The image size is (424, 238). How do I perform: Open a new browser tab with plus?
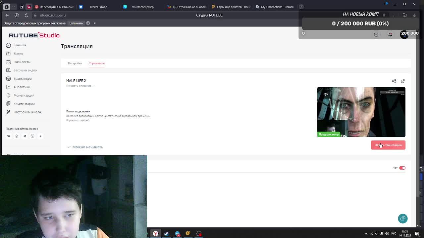click(x=301, y=7)
